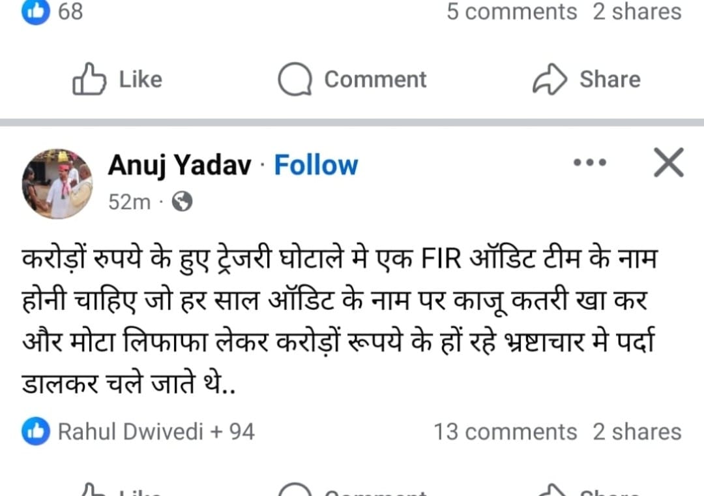Tap blue like reaction icon beside 68
This screenshot has height=496, width=704.
point(36,12)
